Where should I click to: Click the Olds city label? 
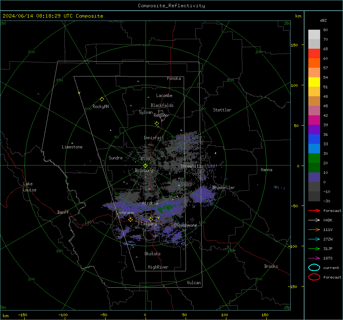pyautogui.click(x=145, y=159)
